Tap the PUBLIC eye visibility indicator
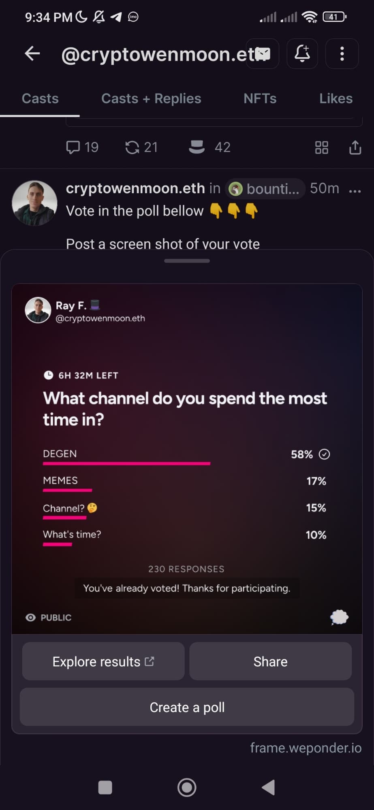The width and height of the screenshot is (374, 810). tap(49, 618)
